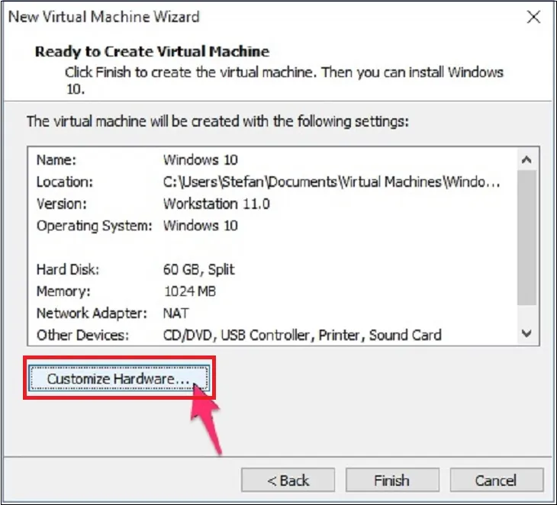The width and height of the screenshot is (557, 505).
Task: Click Finish to create the virtual machine
Action: [392, 480]
